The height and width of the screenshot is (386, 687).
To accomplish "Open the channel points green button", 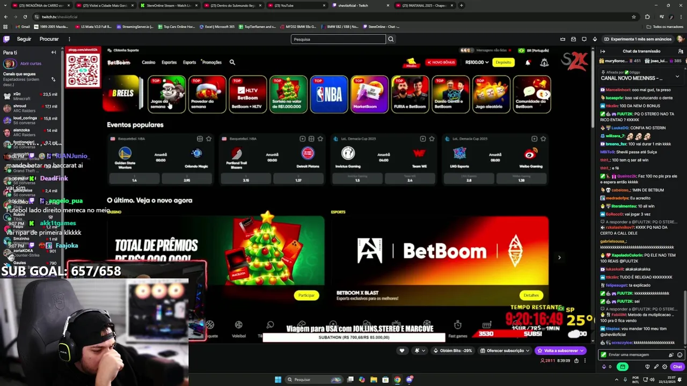I will click(623, 367).
